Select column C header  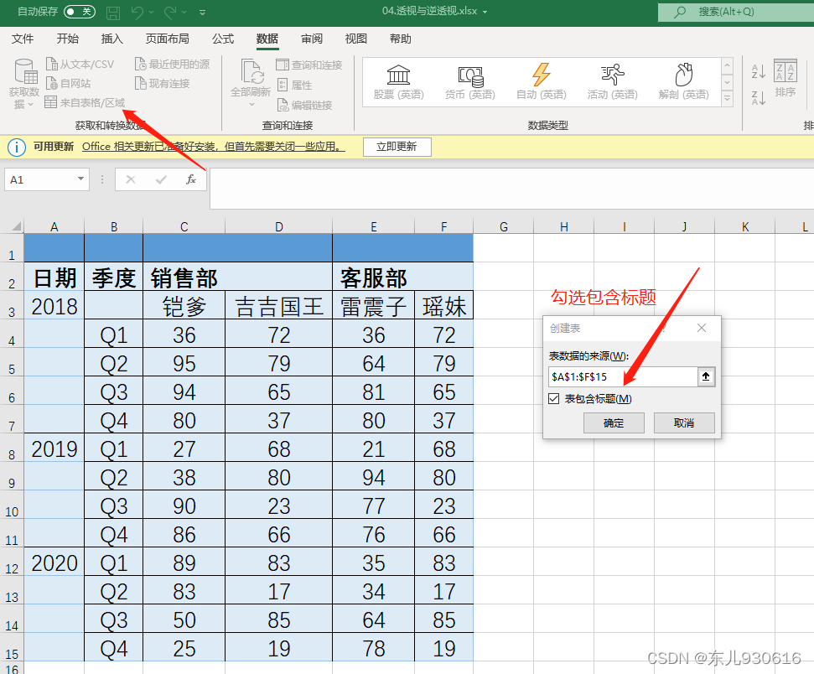[x=184, y=226]
